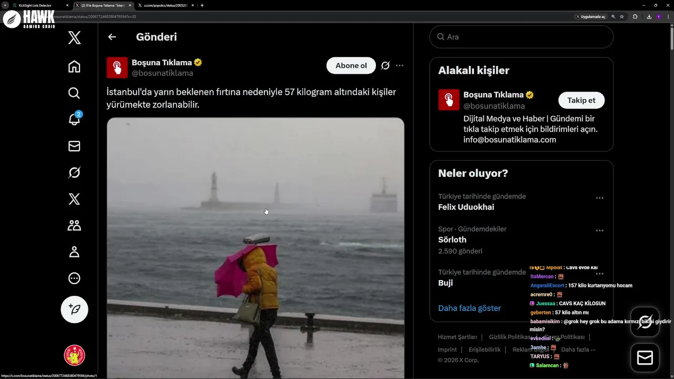Expand footer Daha fazla ··· menu
674x379 pixels.
click(x=578, y=350)
